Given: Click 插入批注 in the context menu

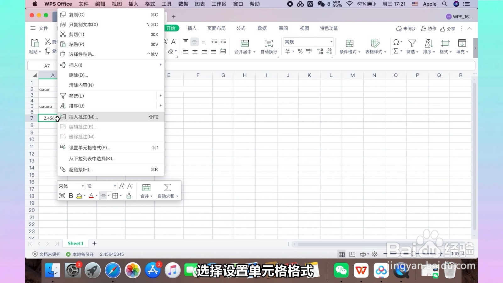Looking at the screenshot, I should coord(83,117).
